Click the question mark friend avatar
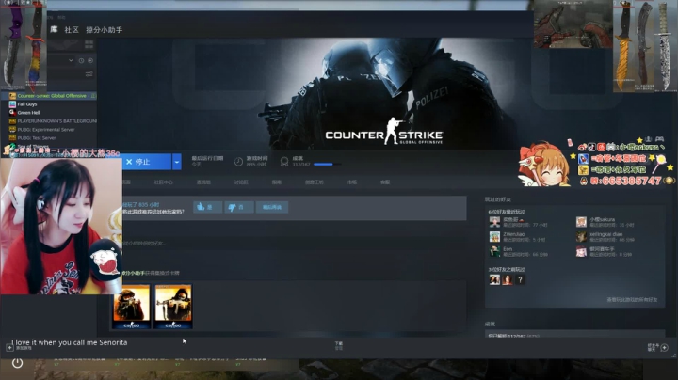The height and width of the screenshot is (380, 678). pyautogui.click(x=520, y=279)
